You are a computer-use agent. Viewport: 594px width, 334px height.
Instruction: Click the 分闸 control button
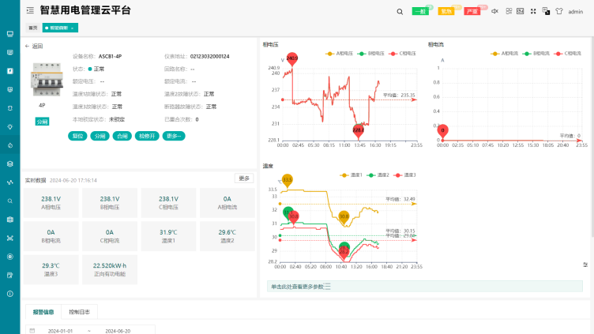click(100, 136)
